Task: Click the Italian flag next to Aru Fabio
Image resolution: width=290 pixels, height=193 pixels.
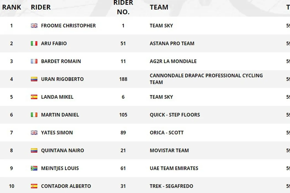Action: coord(34,44)
